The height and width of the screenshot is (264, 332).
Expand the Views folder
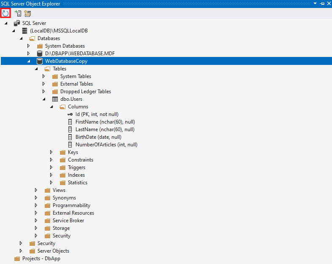point(36,190)
